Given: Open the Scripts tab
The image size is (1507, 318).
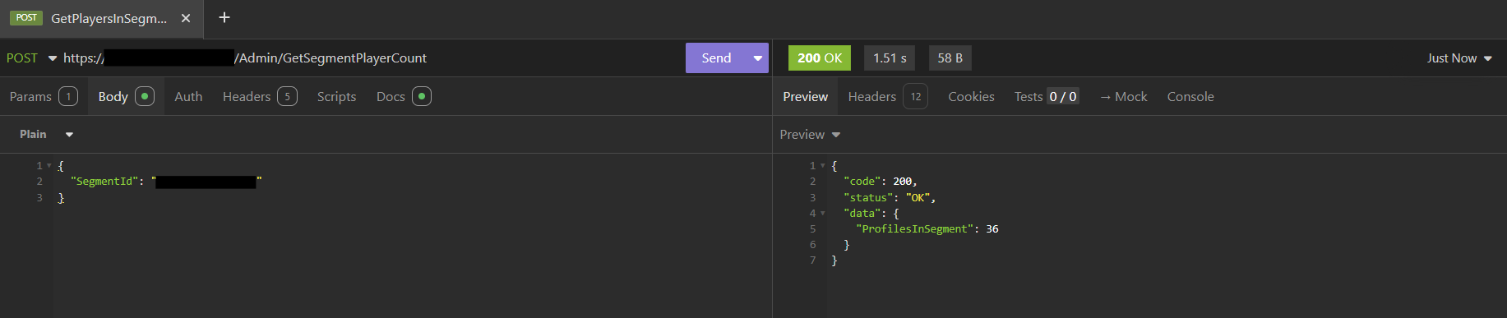Looking at the screenshot, I should pos(336,96).
